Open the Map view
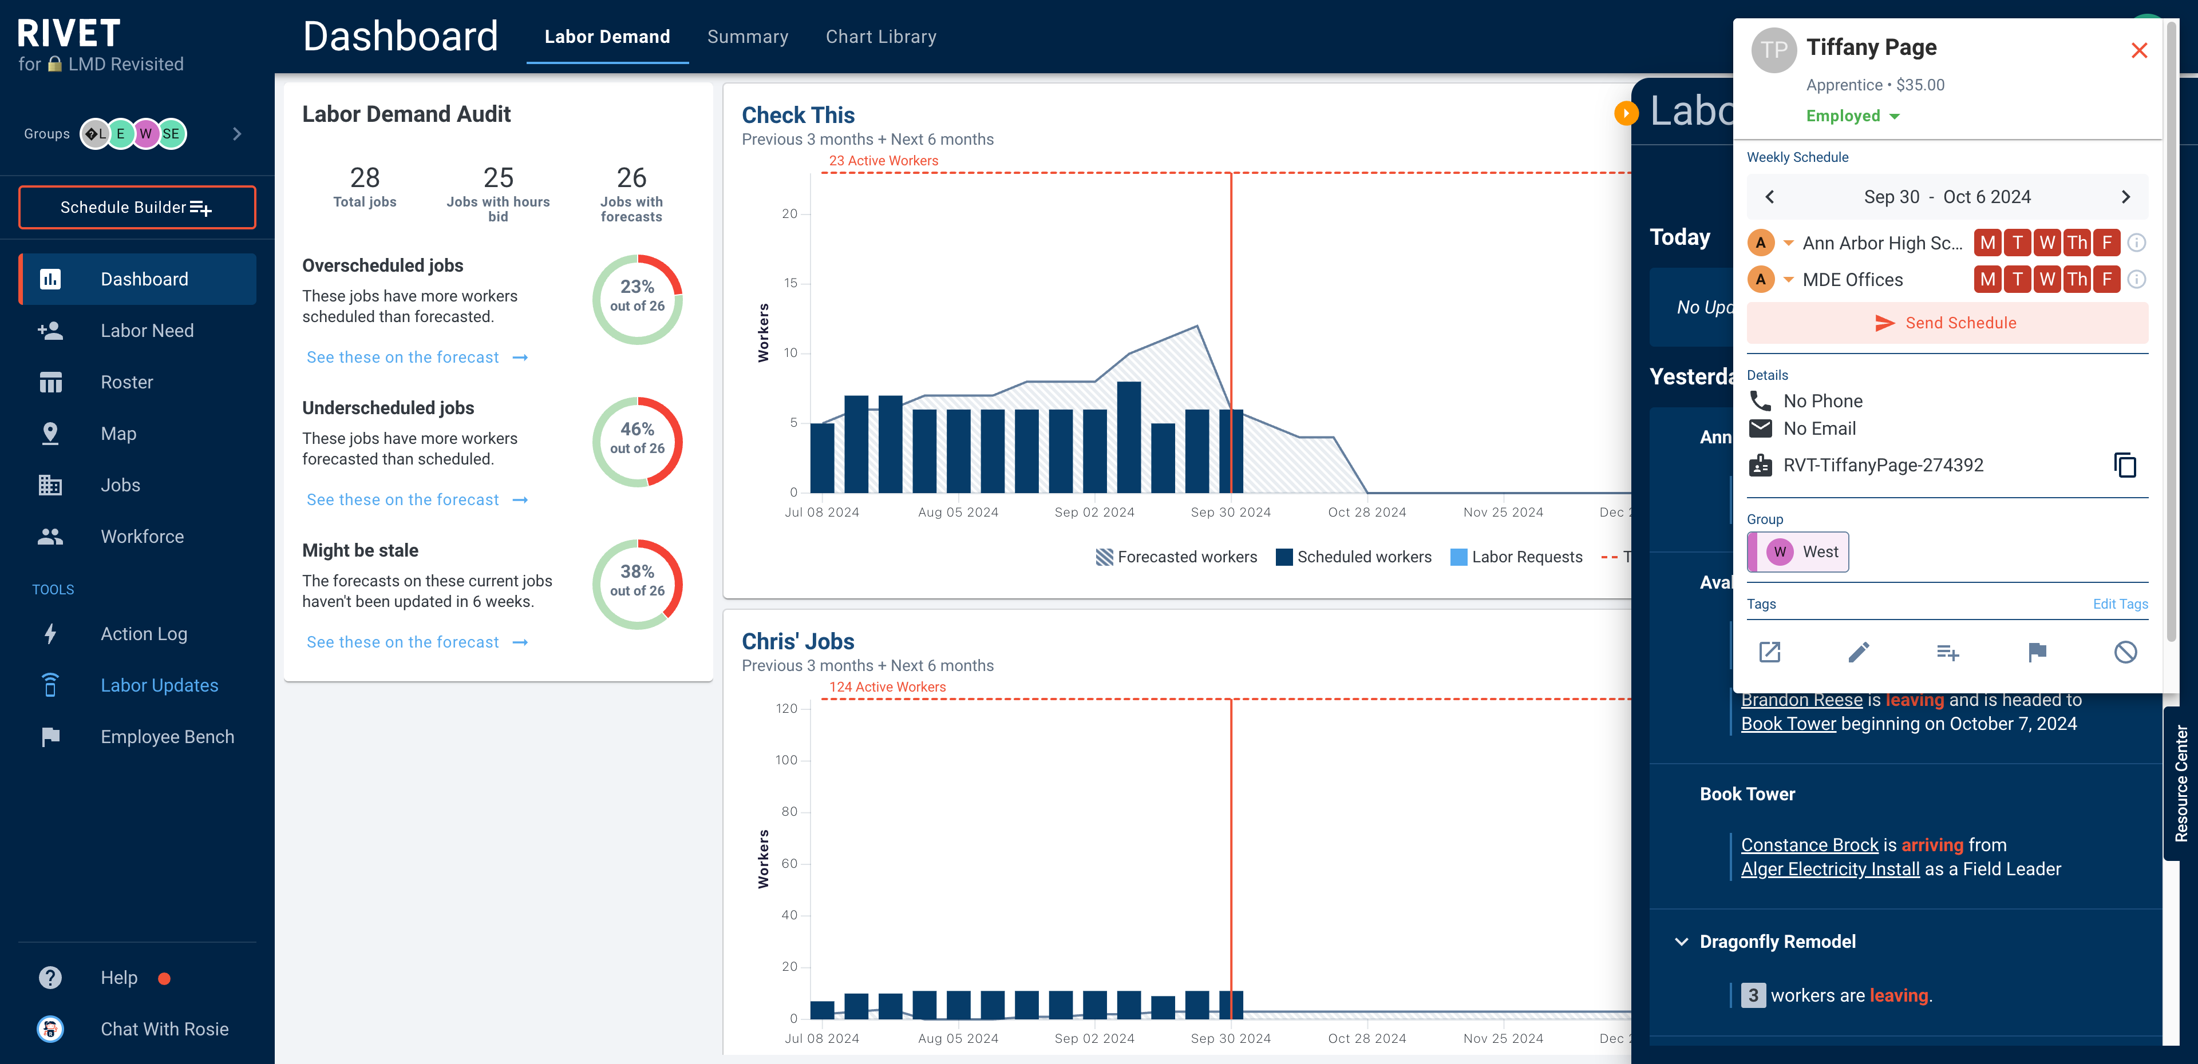This screenshot has width=2198, height=1064. 137,433
